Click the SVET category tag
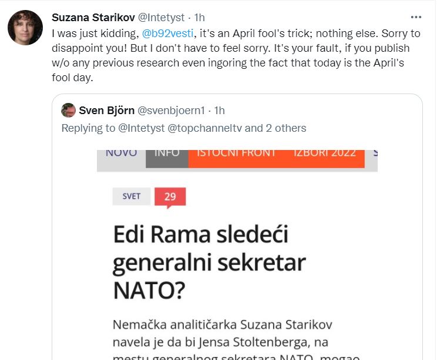447x360 pixels. point(131,196)
